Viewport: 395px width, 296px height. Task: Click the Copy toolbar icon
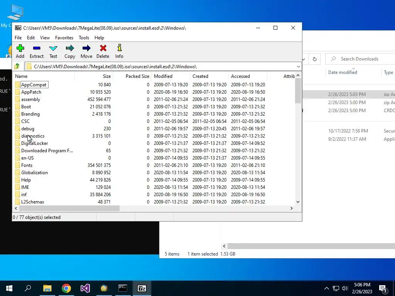click(70, 48)
